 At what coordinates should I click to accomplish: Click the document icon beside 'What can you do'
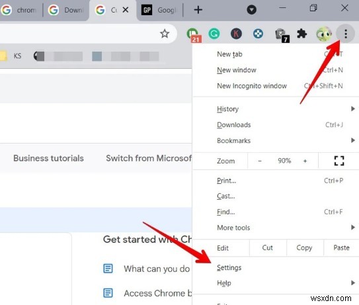click(108, 269)
